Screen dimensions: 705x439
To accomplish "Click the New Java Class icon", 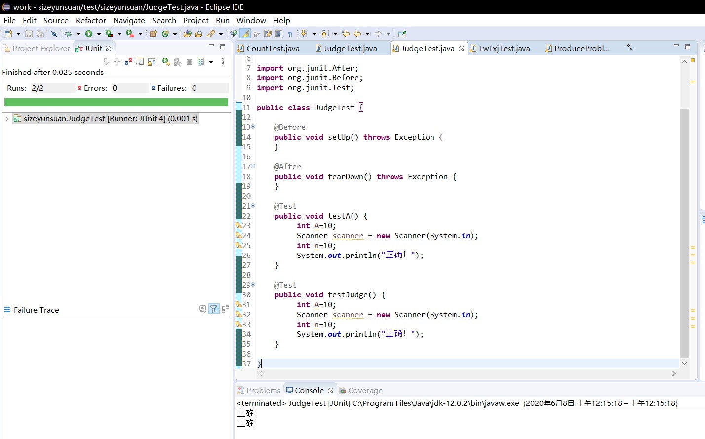I will coord(165,34).
